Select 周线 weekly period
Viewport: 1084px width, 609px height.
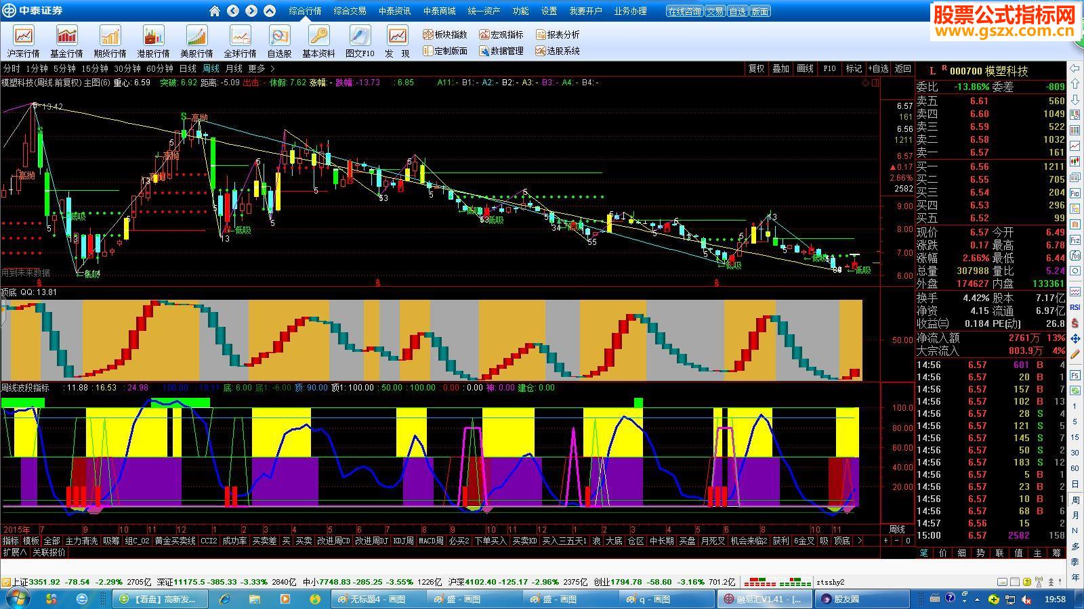(x=211, y=68)
